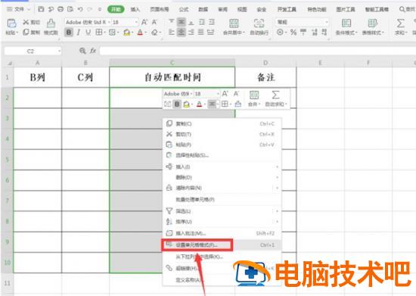Toggle Underline in the ribbon

[88, 33]
